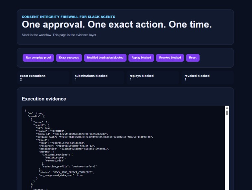Click the token_id line in evidence

click(72, 134)
